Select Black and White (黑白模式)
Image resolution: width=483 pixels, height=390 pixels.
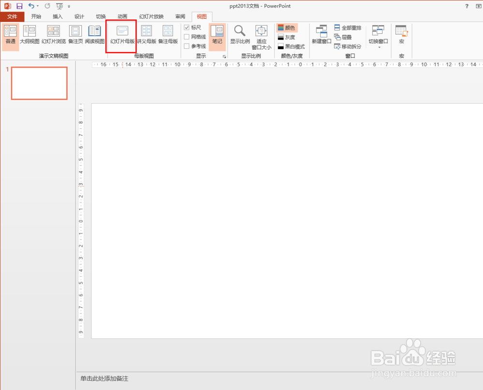point(291,46)
